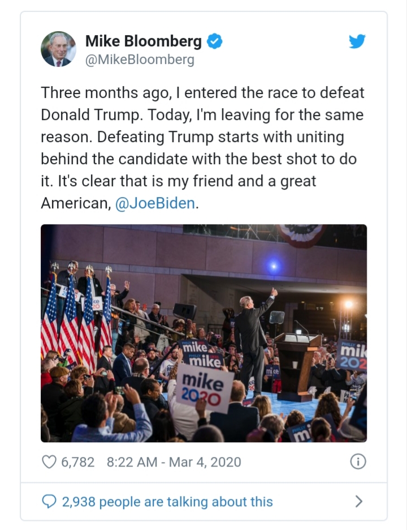Click the right chevron arrow

coord(358,501)
